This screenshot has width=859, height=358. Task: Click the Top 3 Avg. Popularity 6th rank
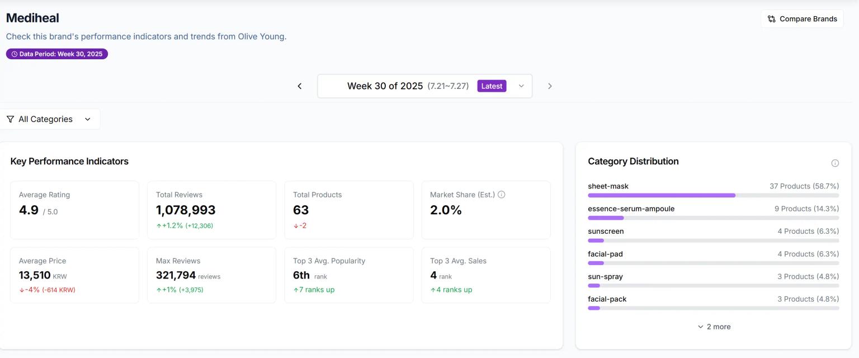[x=310, y=275]
